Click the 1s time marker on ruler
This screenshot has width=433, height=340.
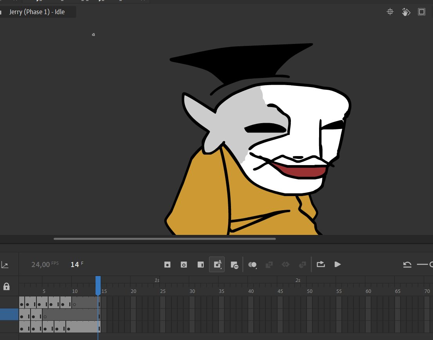point(157,280)
